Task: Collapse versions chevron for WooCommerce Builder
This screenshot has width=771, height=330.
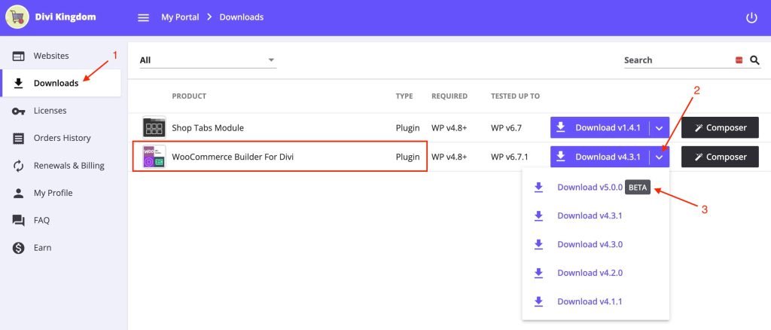Action: [660, 157]
